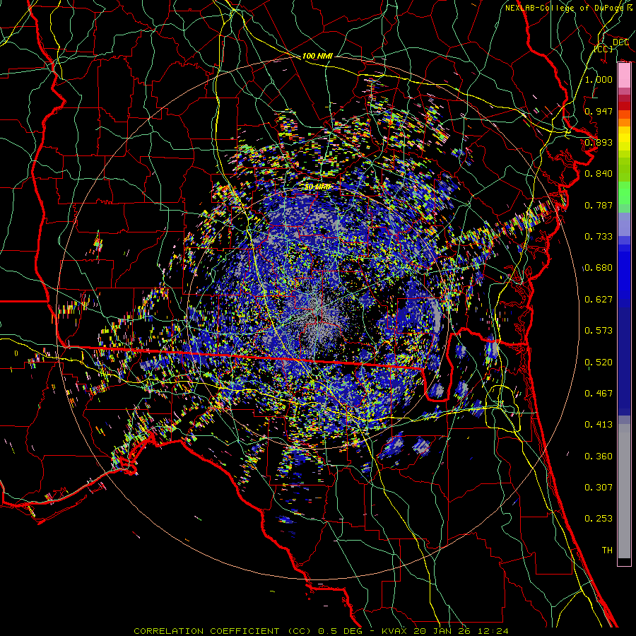Click the [CC] legend unit label

tap(603, 49)
